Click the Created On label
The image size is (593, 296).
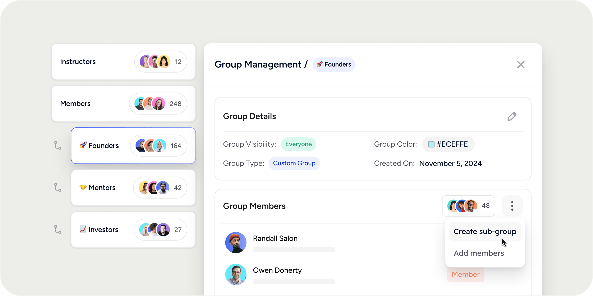click(x=394, y=164)
